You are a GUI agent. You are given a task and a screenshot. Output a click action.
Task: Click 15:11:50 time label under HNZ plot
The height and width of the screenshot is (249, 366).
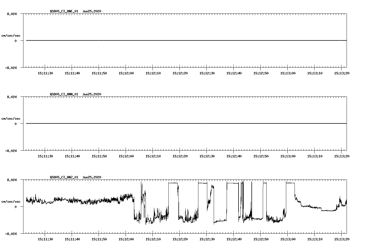coord(99,239)
